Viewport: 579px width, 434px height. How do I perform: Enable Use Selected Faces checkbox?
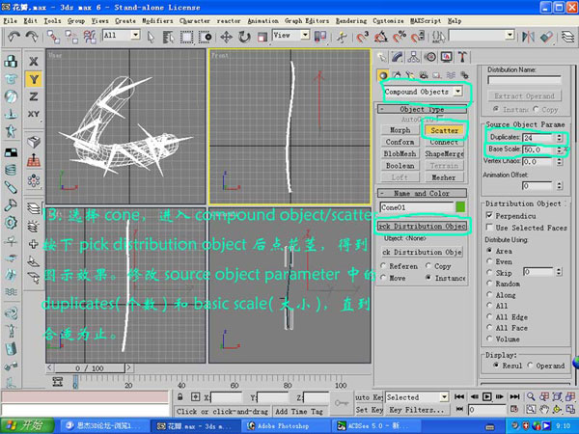pos(489,227)
